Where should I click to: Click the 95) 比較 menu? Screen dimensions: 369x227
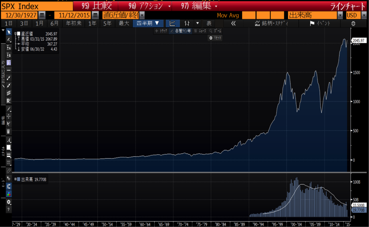(97, 6)
